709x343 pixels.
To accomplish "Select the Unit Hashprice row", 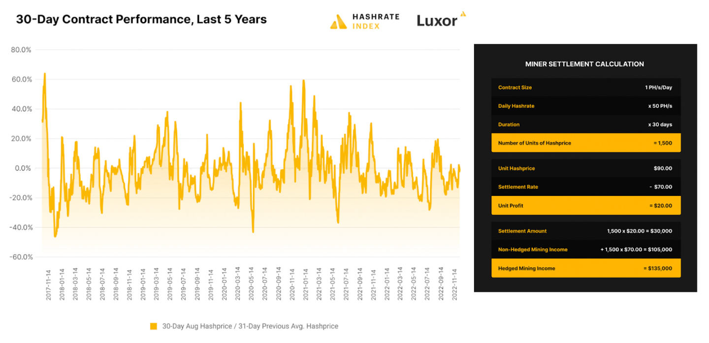I will [586, 168].
